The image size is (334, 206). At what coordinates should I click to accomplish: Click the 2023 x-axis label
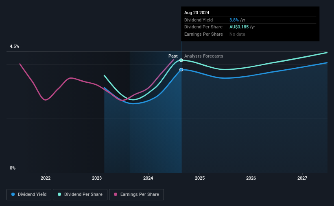pyautogui.click(x=97, y=178)
